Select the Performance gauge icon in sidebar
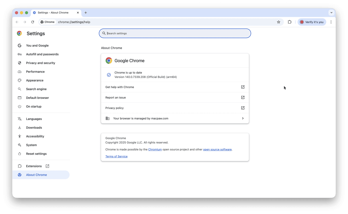The image size is (348, 214). (19, 72)
